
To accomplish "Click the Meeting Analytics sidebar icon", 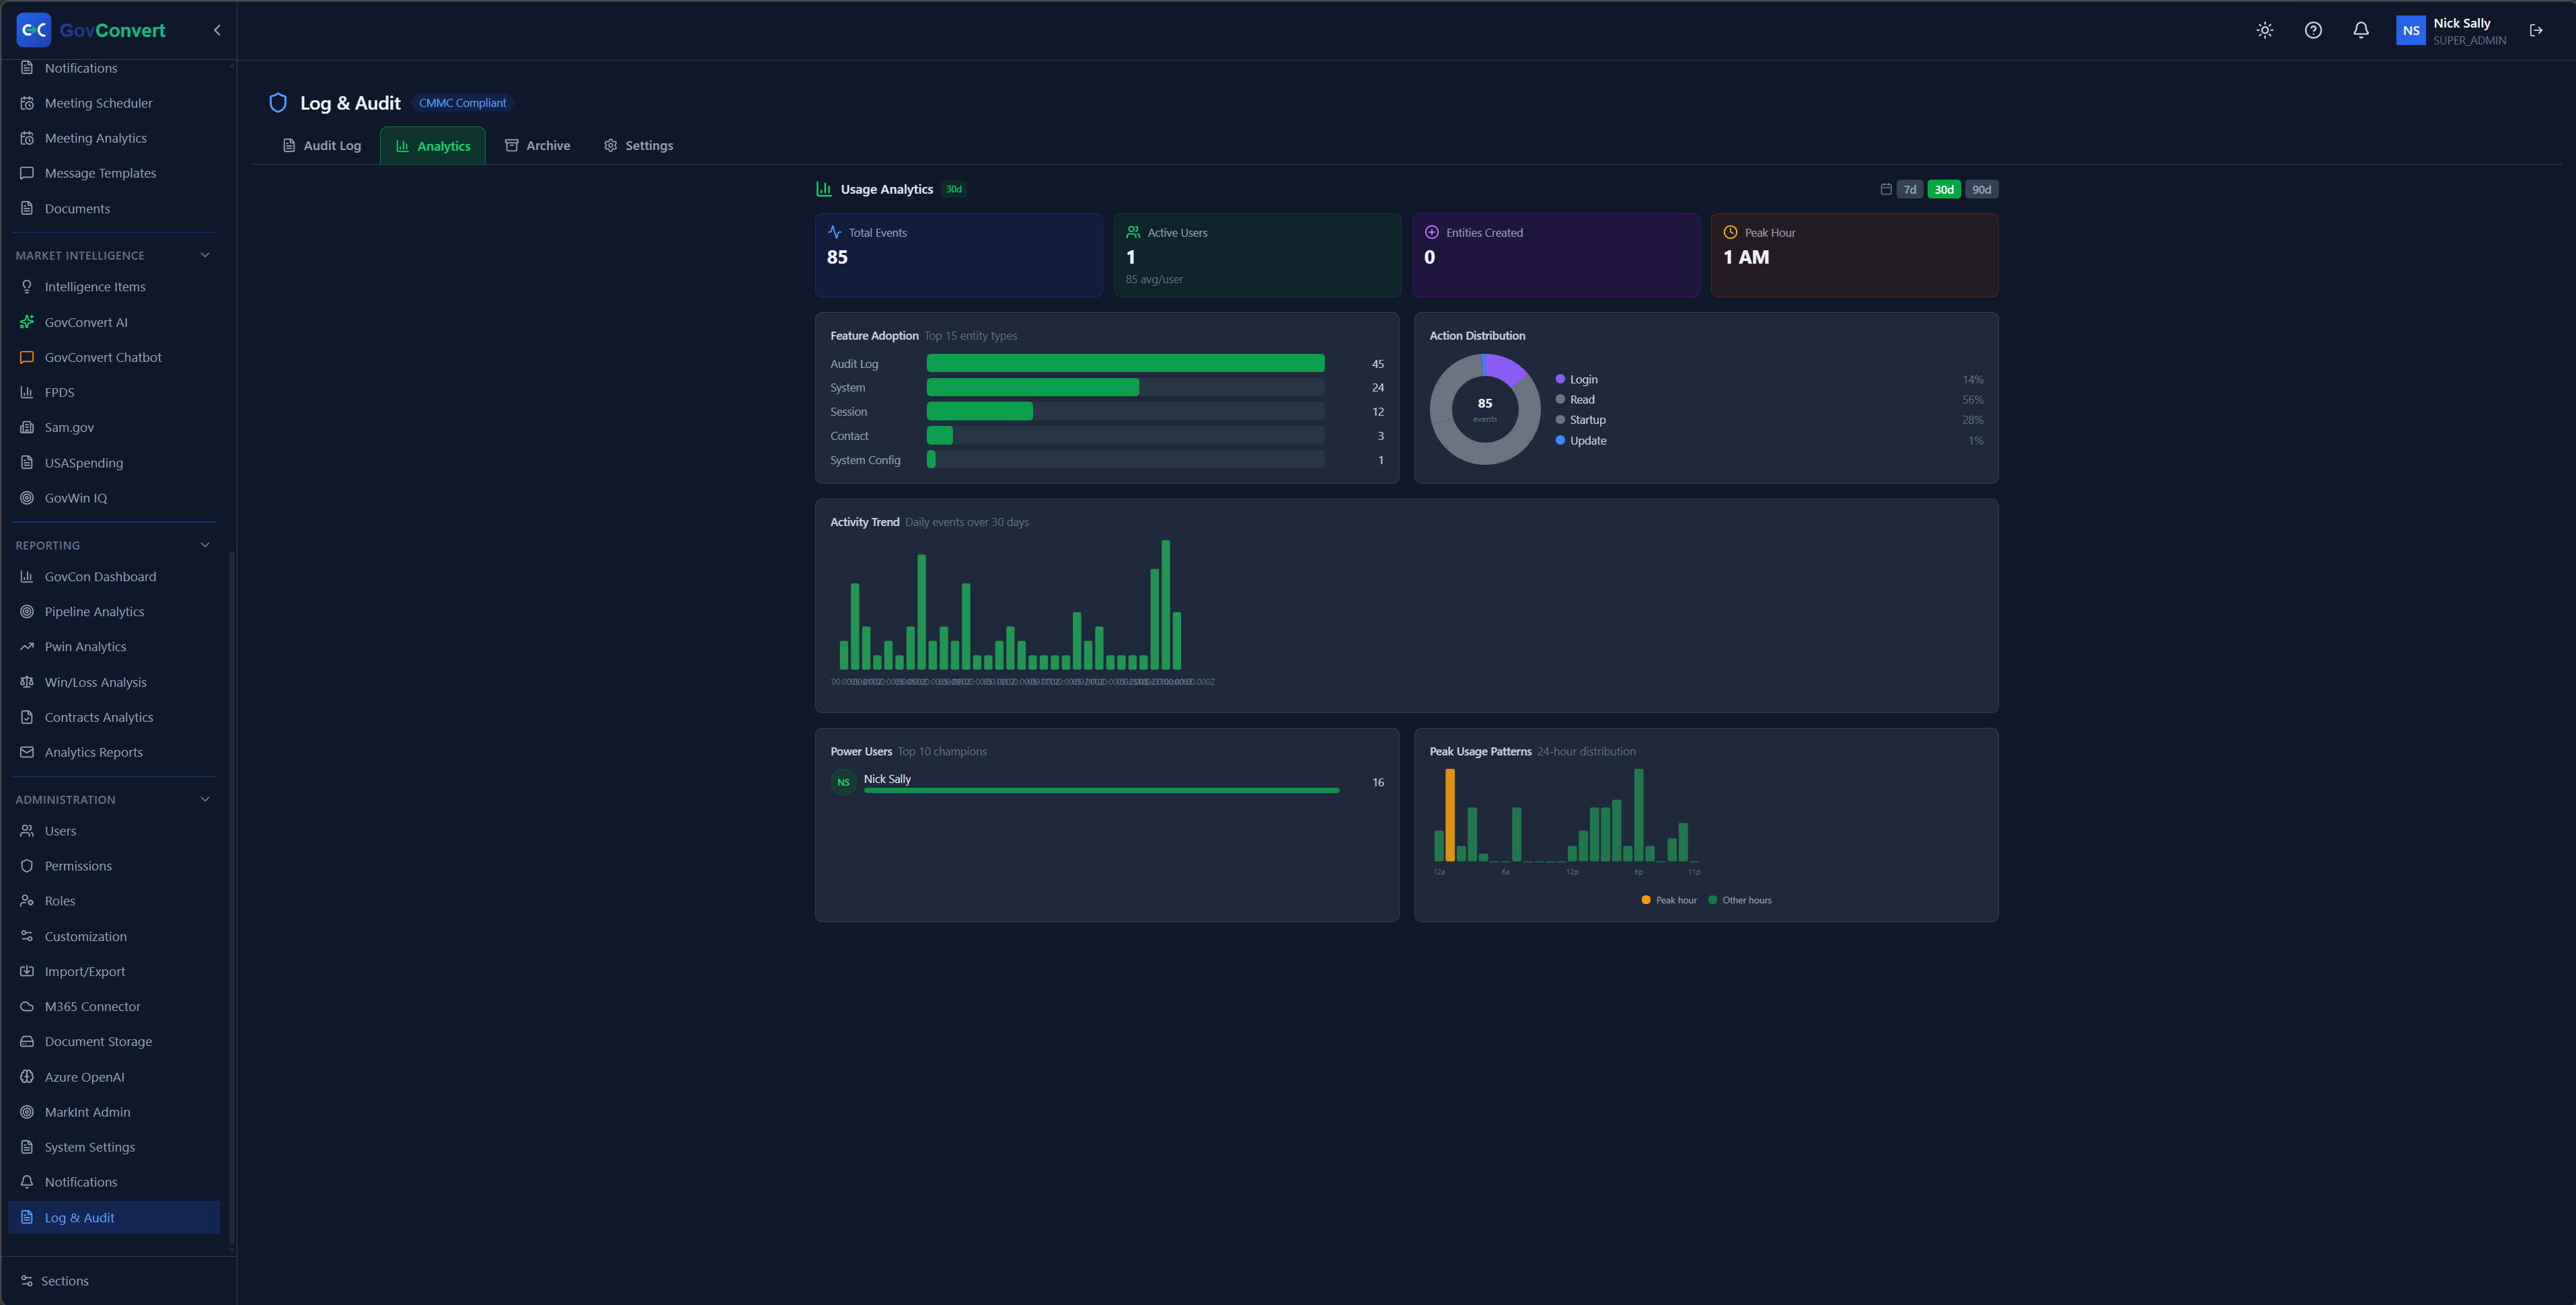I will click(27, 138).
